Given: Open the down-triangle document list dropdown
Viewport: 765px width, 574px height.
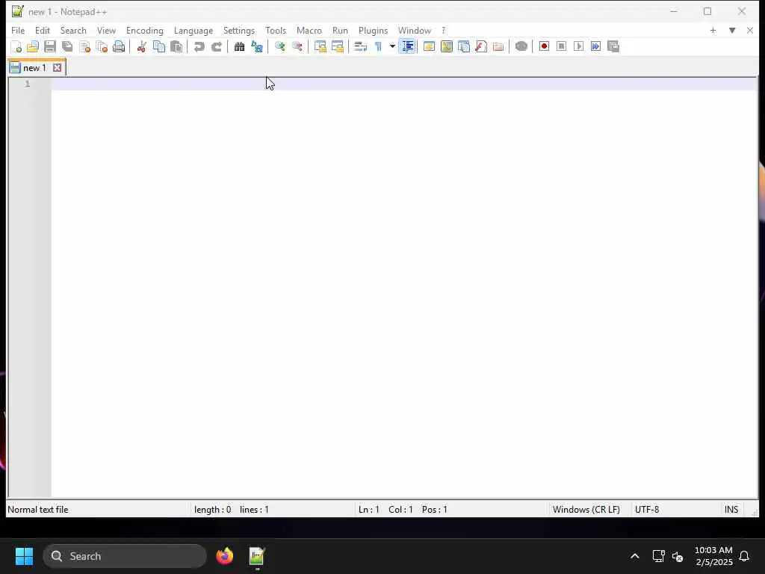Looking at the screenshot, I should coord(732,30).
